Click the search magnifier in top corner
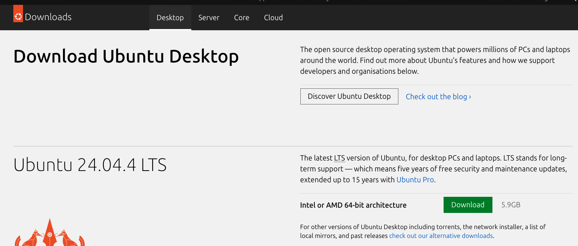The image size is (578, 246). 575,1
